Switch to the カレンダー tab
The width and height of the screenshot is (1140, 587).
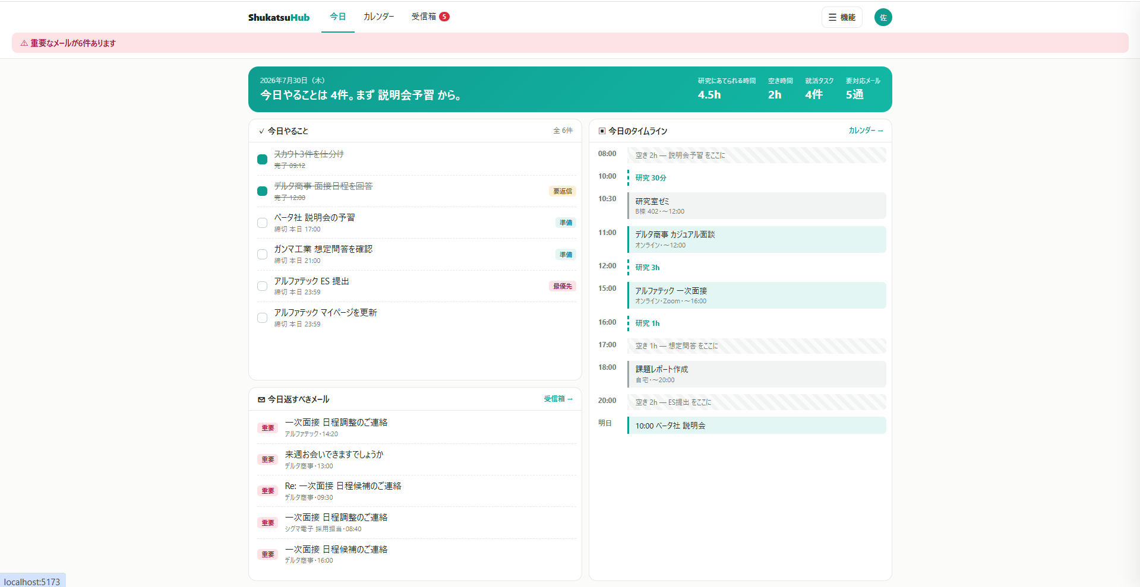(x=379, y=17)
